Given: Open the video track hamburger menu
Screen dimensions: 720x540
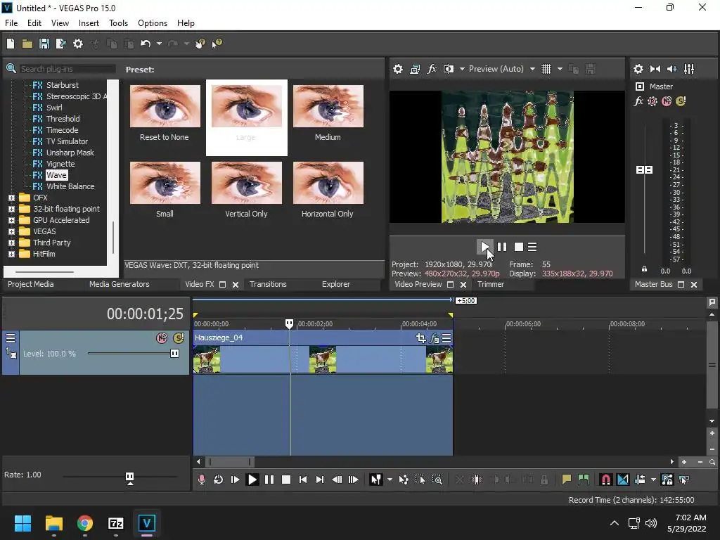Looking at the screenshot, I should (11, 338).
